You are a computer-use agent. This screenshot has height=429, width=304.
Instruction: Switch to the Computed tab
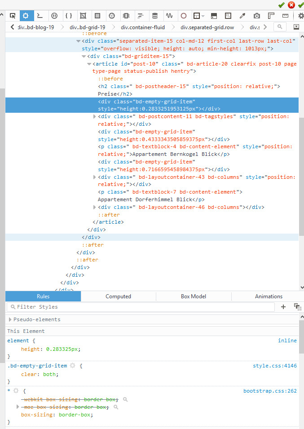click(119, 296)
